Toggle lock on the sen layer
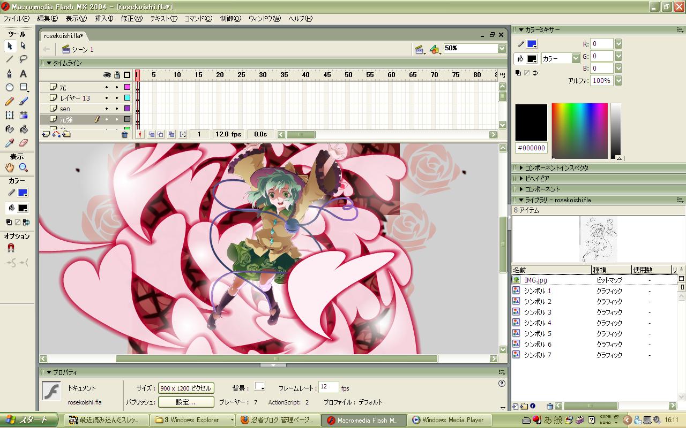 (x=117, y=109)
